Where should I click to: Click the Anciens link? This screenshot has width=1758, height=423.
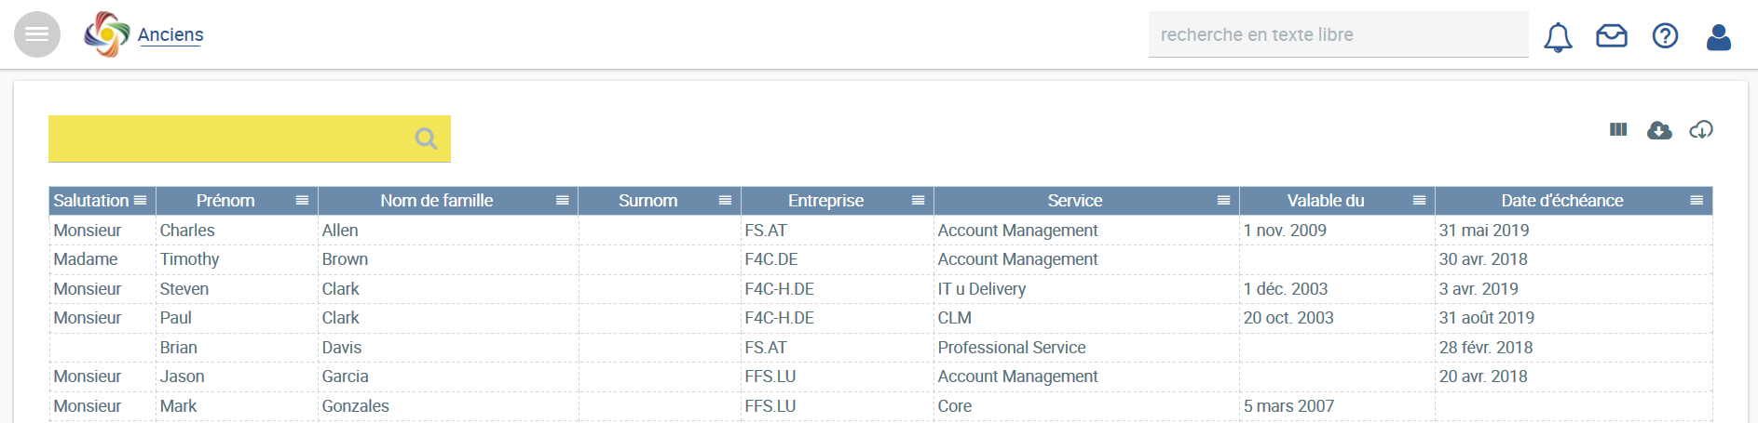pos(170,34)
